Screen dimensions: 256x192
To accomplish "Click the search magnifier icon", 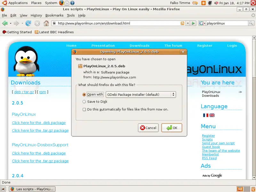I will [x=251, y=23].
